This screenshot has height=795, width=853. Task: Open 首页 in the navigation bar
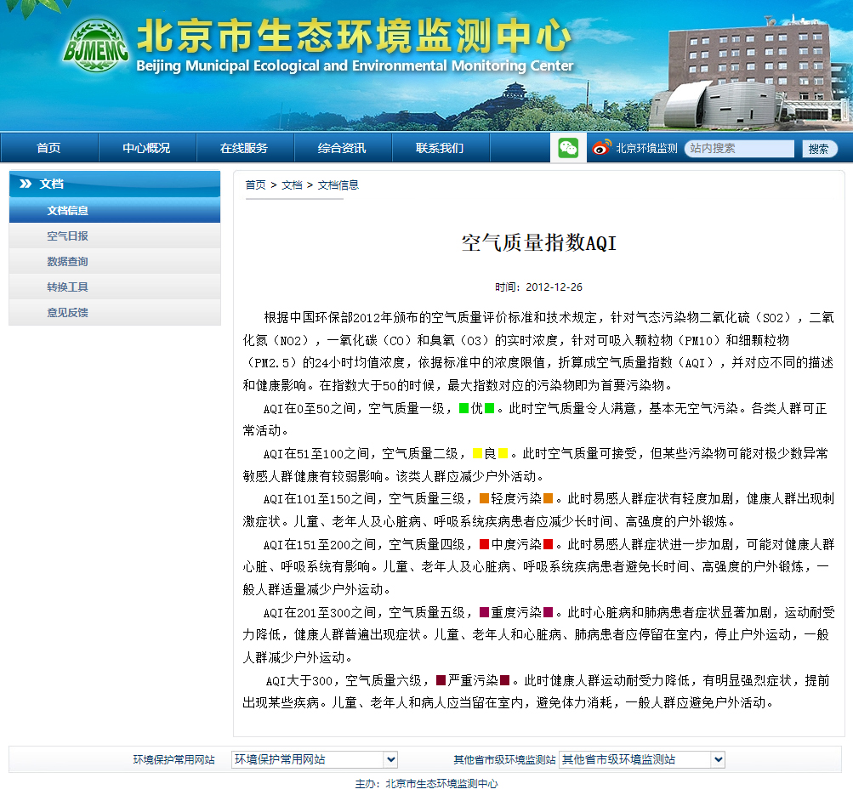[48, 148]
